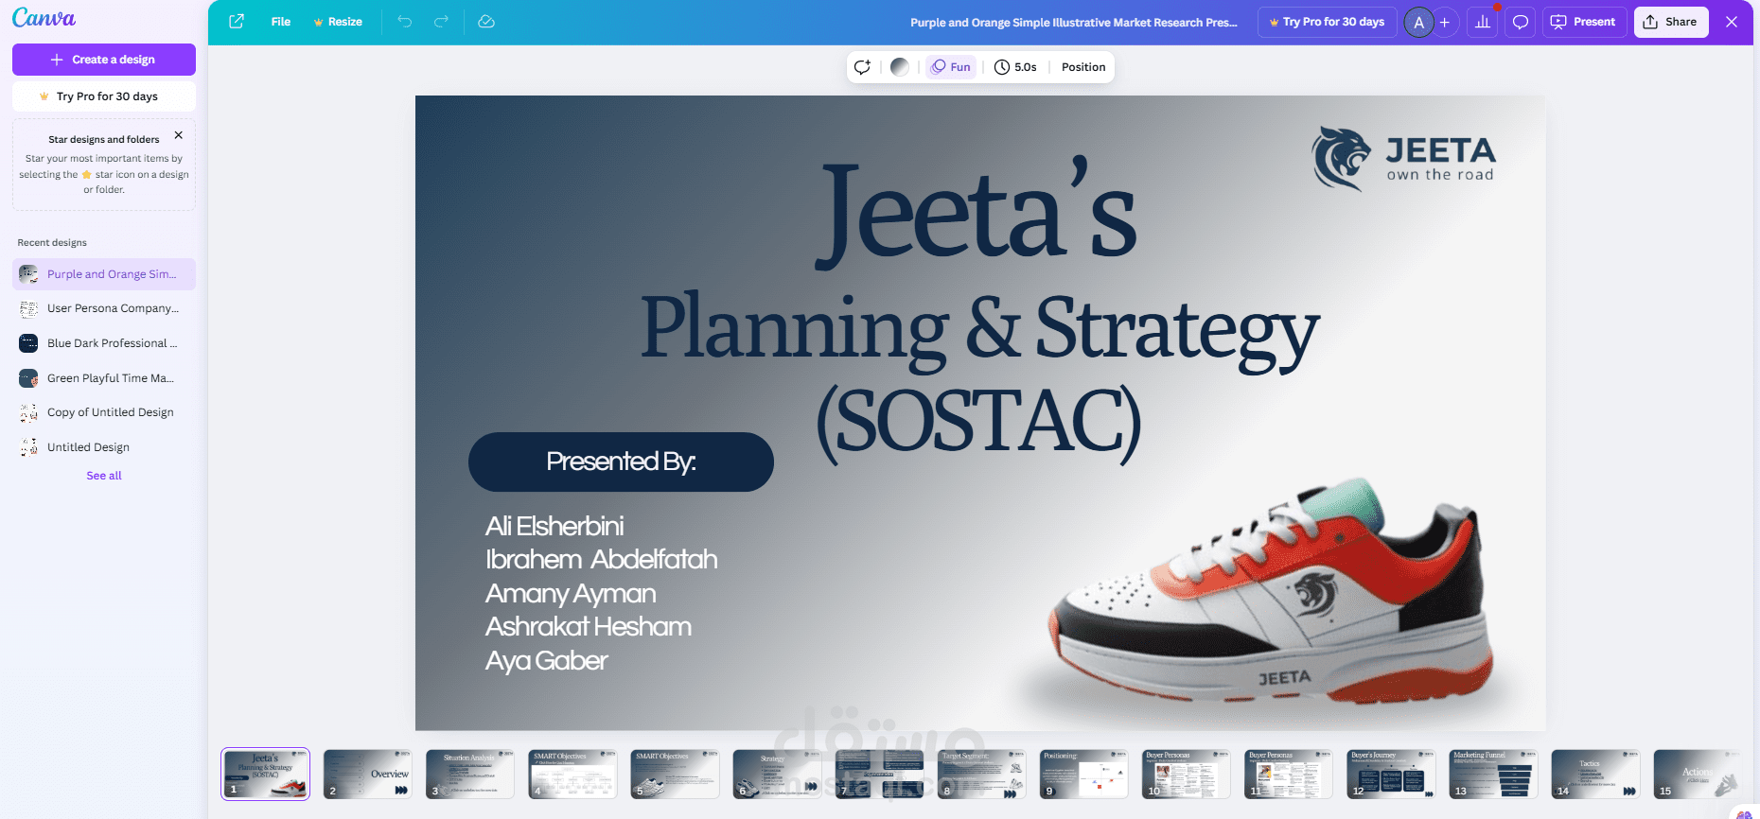Open Purple and Orange Sim... recent design
The width and height of the screenshot is (1760, 819).
pyautogui.click(x=104, y=274)
